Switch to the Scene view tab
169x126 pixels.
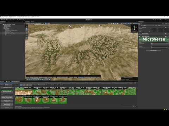27,22
